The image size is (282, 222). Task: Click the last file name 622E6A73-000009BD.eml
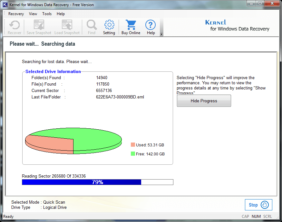pos(120,97)
